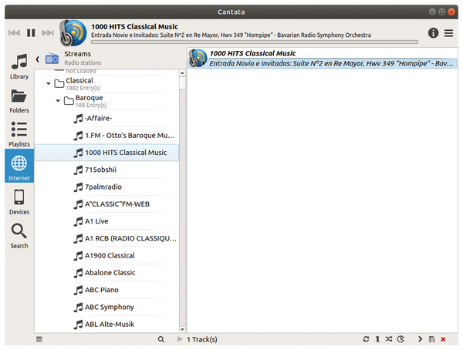Select A1 RCB (RADIO CLASSIQU... stream

[x=106, y=238]
